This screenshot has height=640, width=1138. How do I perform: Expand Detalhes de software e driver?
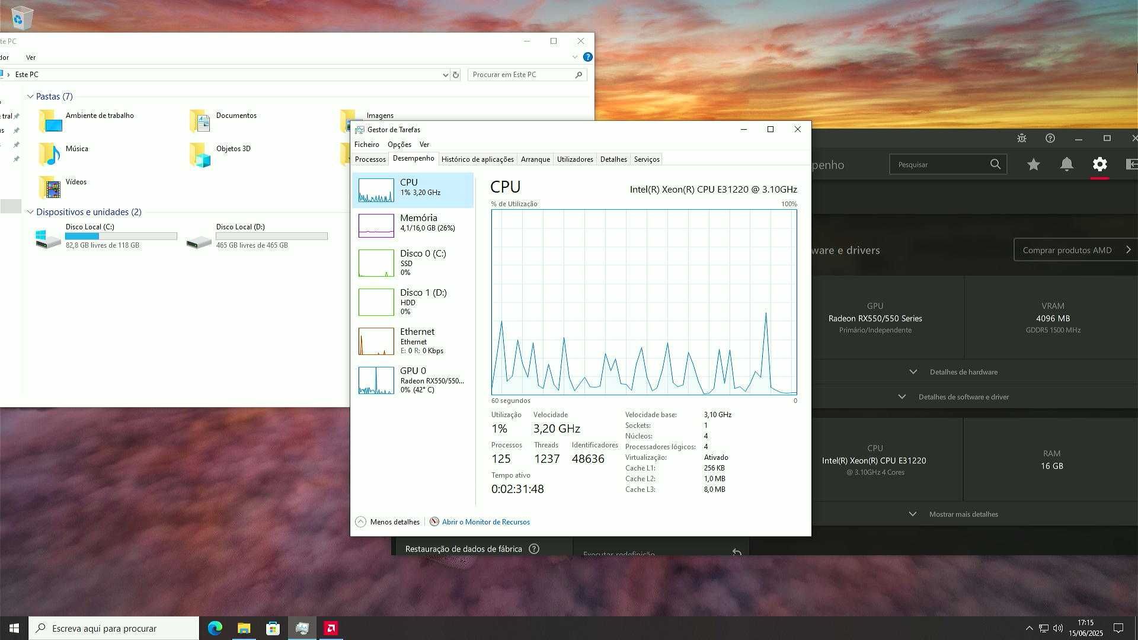[x=954, y=397]
